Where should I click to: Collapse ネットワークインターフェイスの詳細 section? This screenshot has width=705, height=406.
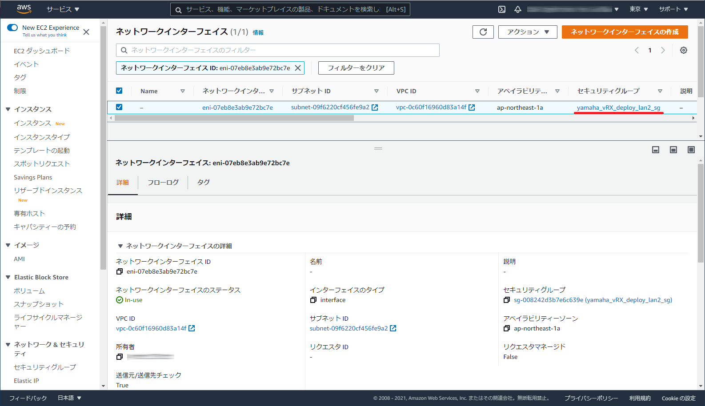click(120, 246)
